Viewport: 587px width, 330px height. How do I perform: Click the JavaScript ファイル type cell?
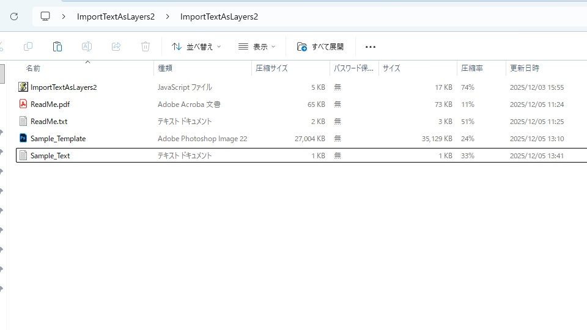(x=185, y=87)
